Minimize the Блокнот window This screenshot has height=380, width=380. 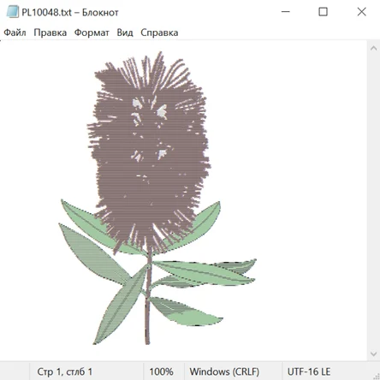coord(286,12)
